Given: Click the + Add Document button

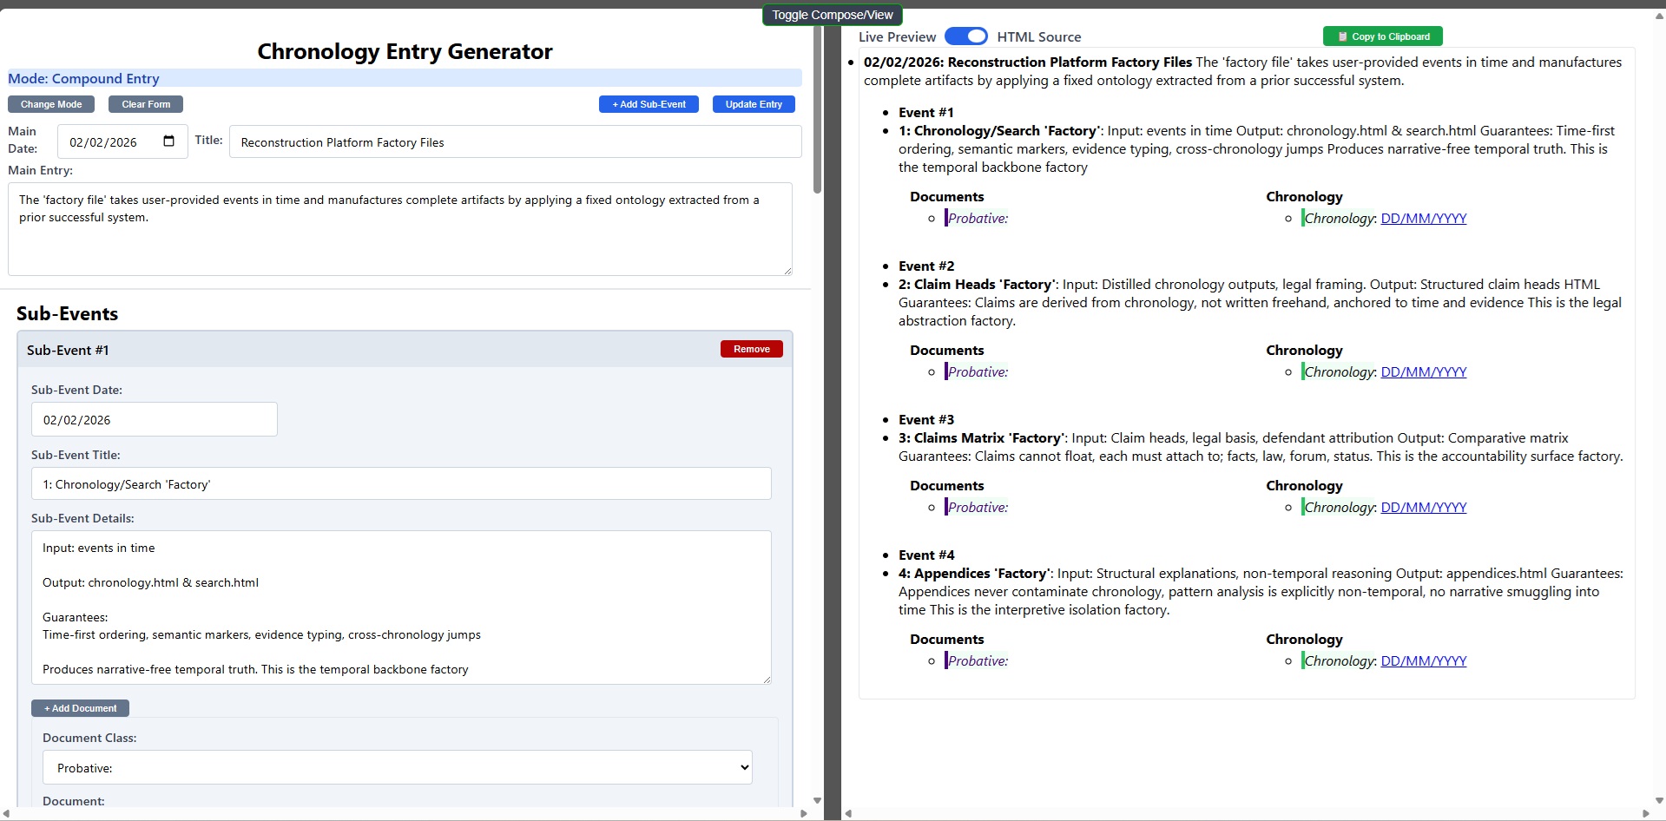Looking at the screenshot, I should pos(80,708).
